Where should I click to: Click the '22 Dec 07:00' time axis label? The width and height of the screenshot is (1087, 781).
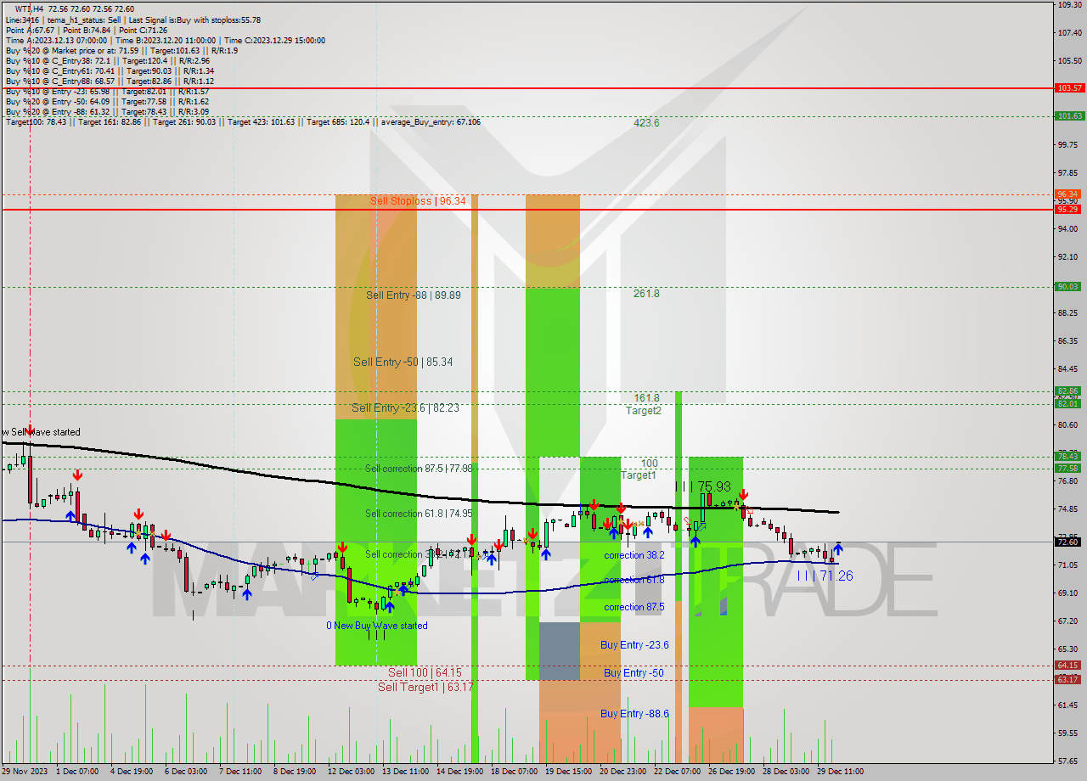[677, 772]
